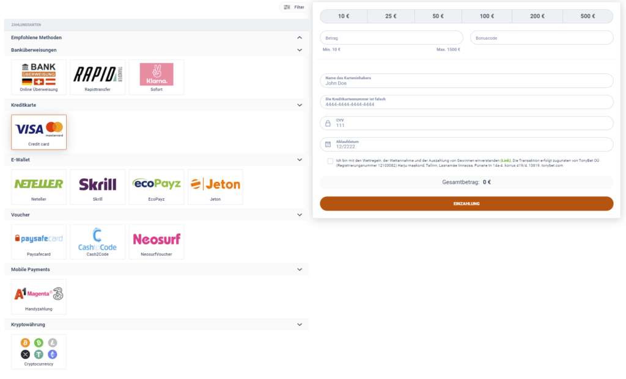Click the Kryptowährung heading text

[x=28, y=325]
